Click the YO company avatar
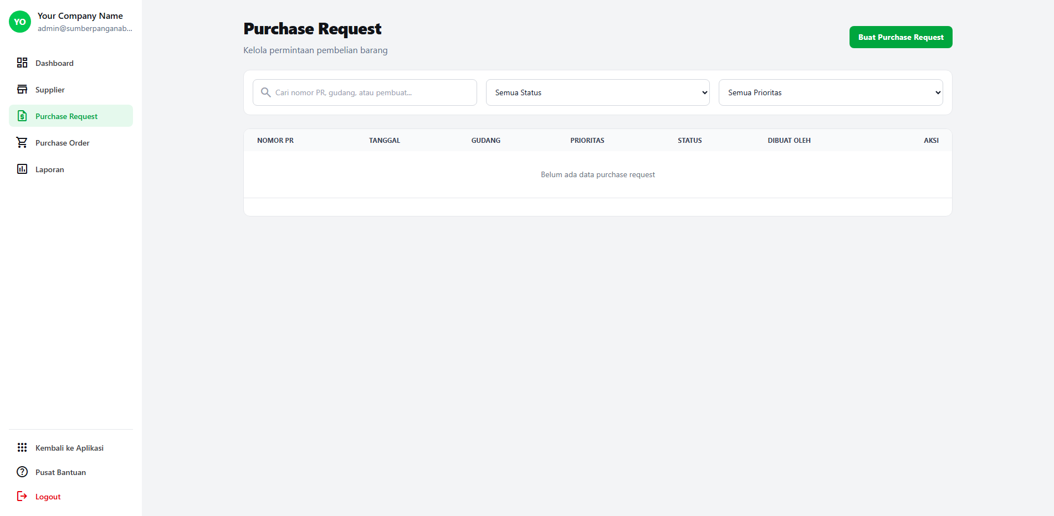 click(19, 22)
